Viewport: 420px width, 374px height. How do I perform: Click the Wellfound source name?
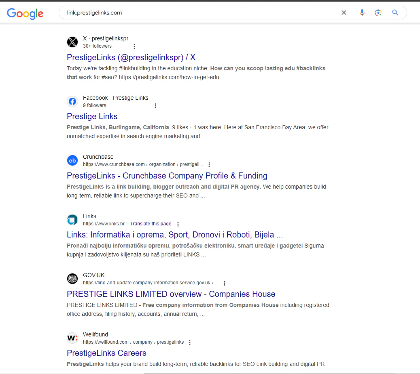(x=95, y=335)
